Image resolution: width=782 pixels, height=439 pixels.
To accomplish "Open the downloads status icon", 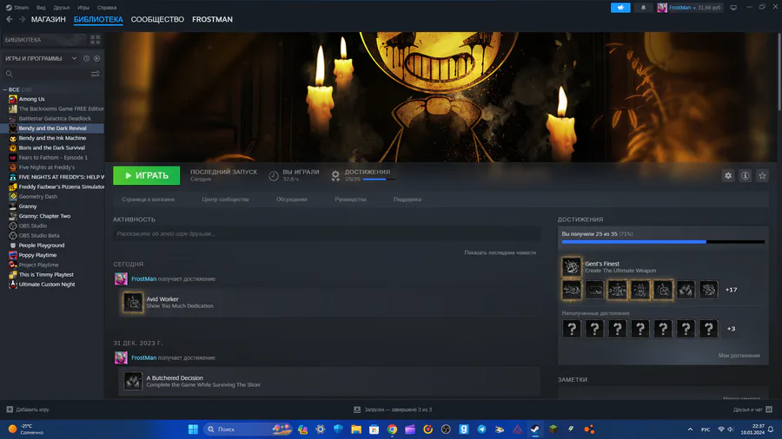I will (x=357, y=410).
